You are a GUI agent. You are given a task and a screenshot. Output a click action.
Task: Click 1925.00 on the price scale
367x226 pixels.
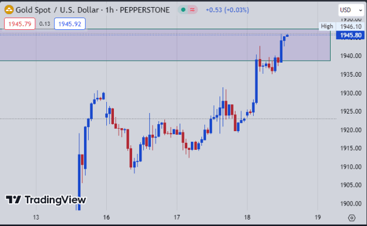pyautogui.click(x=351, y=111)
